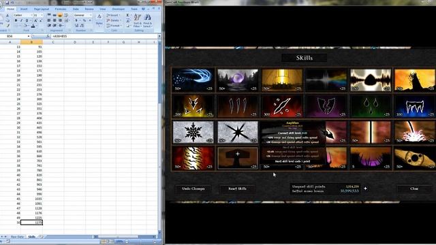Select the rainbow waveform skill tile

(326, 80)
